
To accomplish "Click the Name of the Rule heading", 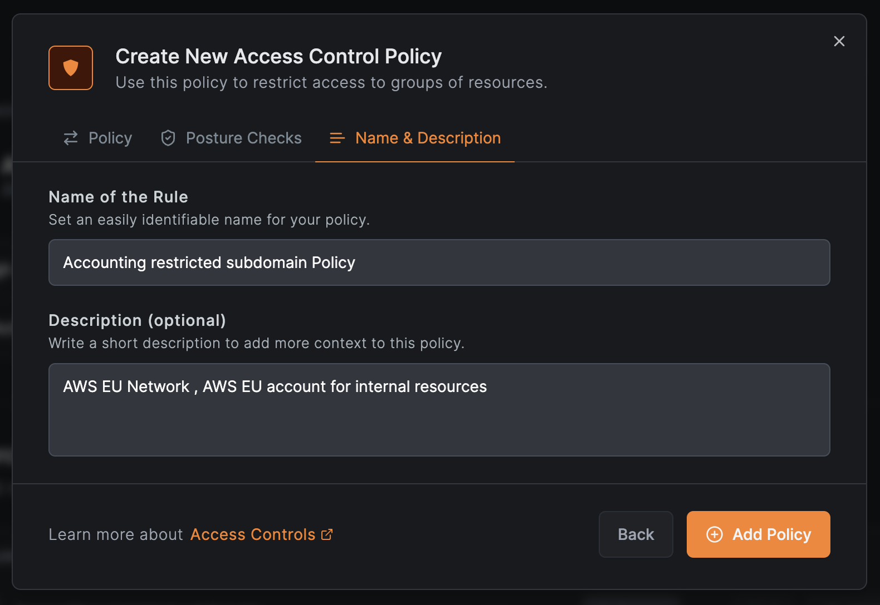I will (x=119, y=197).
